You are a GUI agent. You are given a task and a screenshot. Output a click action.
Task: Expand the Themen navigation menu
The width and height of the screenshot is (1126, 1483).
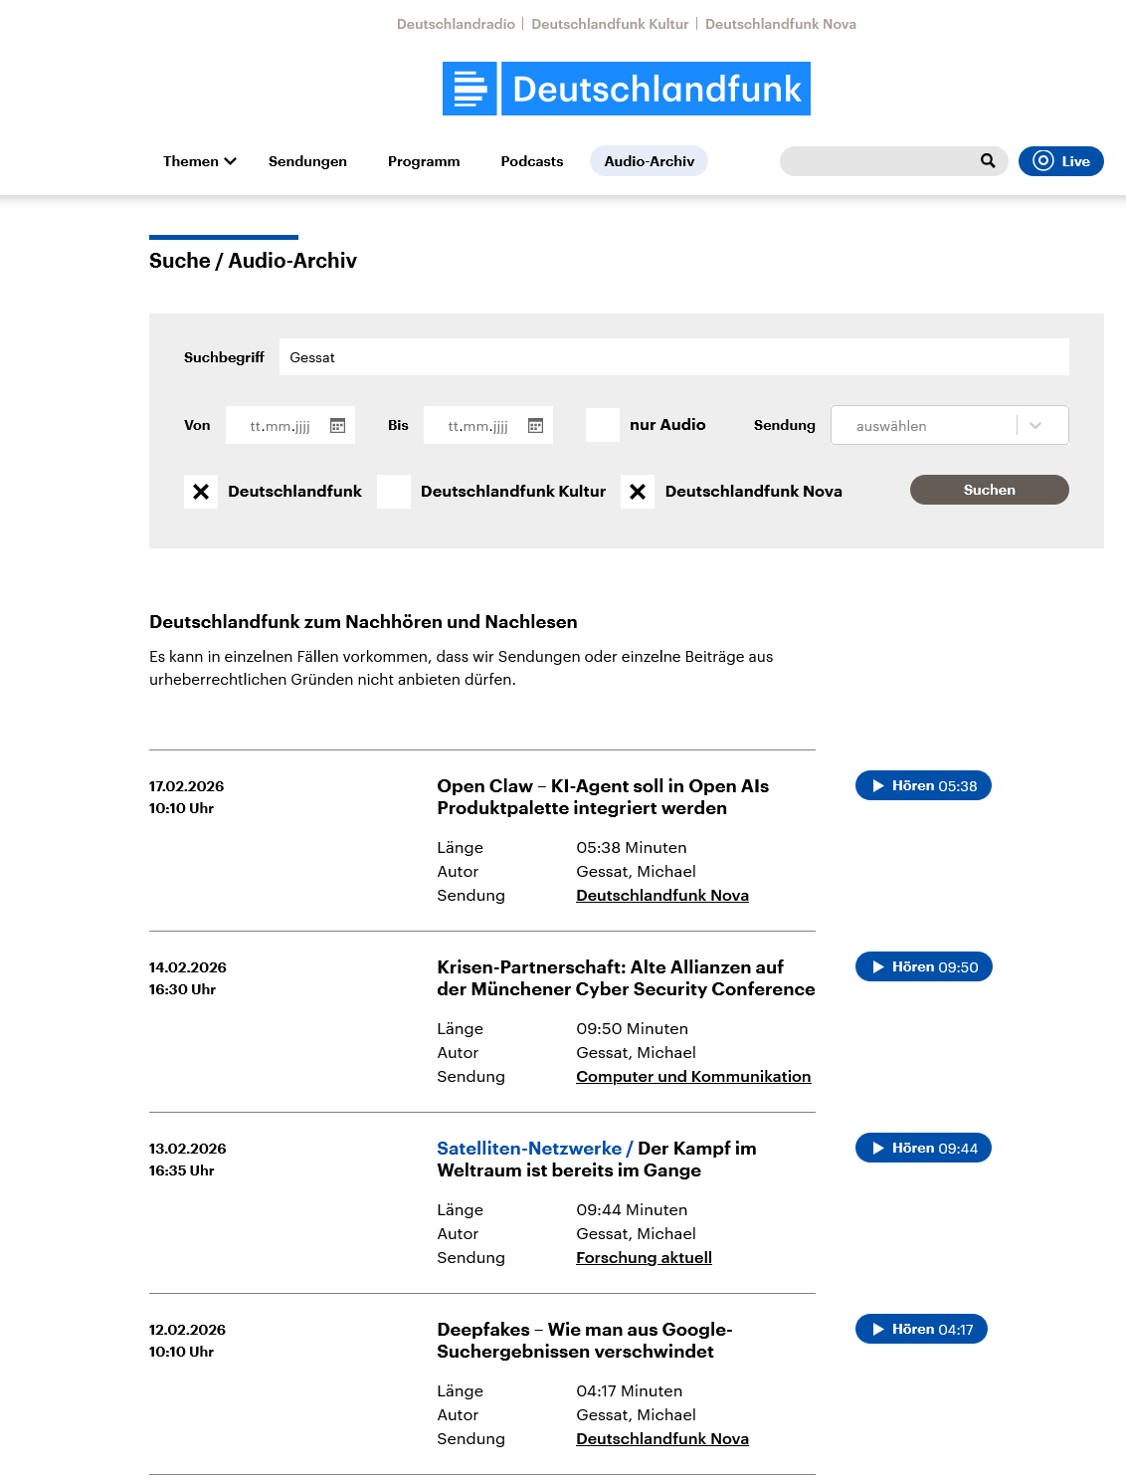199,161
